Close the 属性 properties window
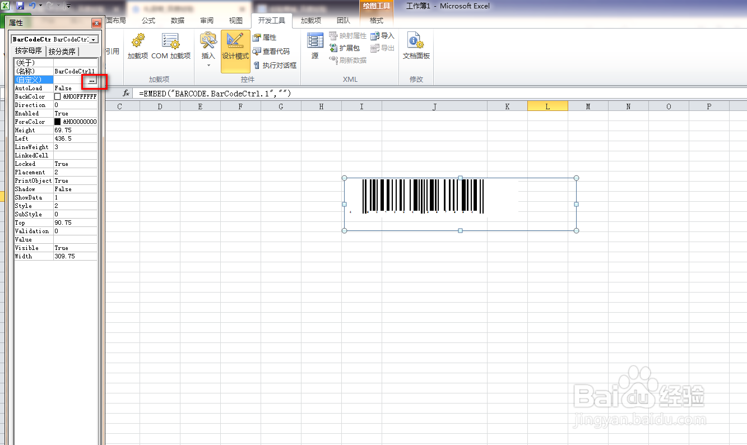 click(96, 23)
